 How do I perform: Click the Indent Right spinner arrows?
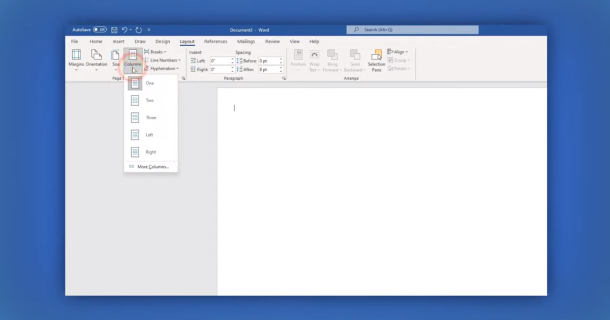click(x=232, y=70)
